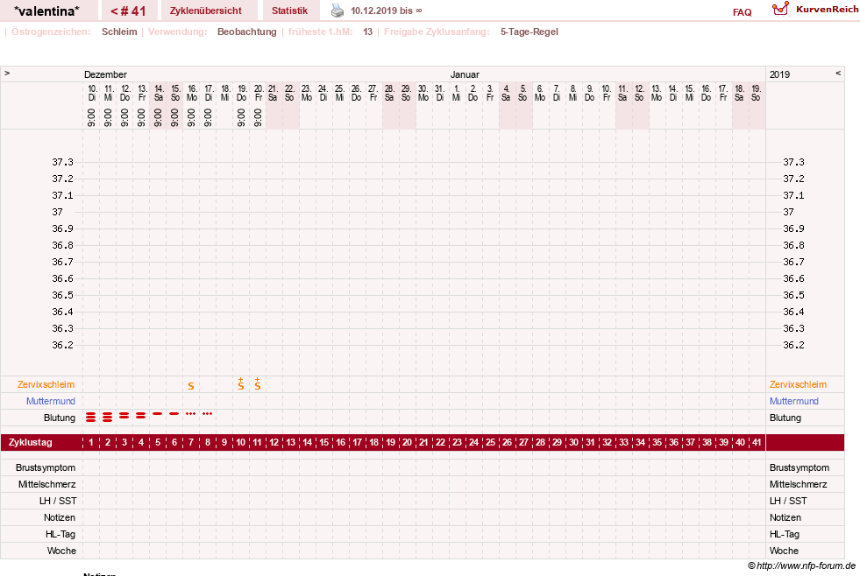
Task: Click the date column '1. Mi' in January
Action: click(x=457, y=93)
